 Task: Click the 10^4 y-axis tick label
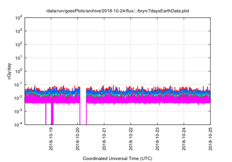(x=18, y=18)
